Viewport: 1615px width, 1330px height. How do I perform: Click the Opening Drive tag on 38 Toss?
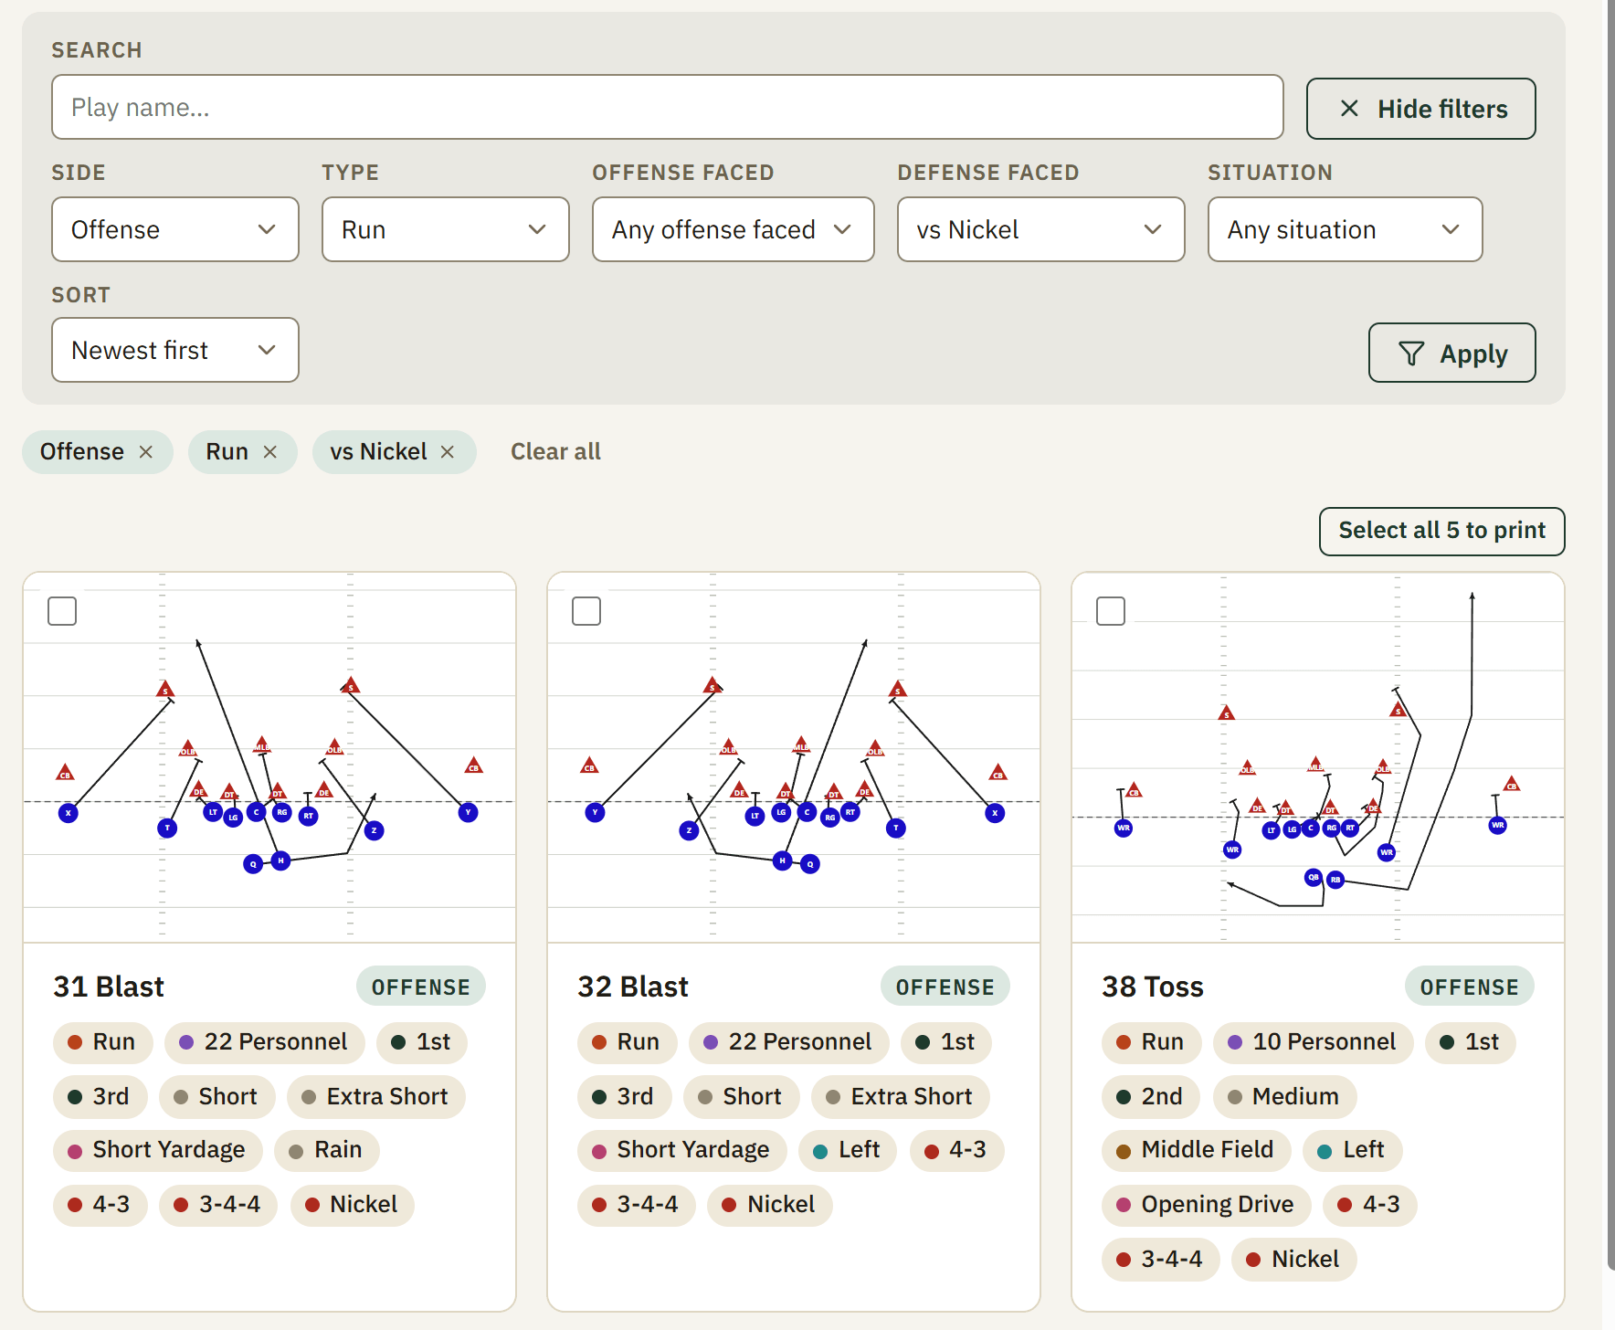click(x=1206, y=1205)
